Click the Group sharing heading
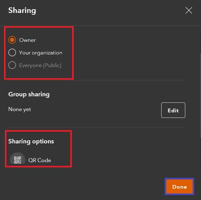Screen dimensions: 201x200 click(x=29, y=94)
